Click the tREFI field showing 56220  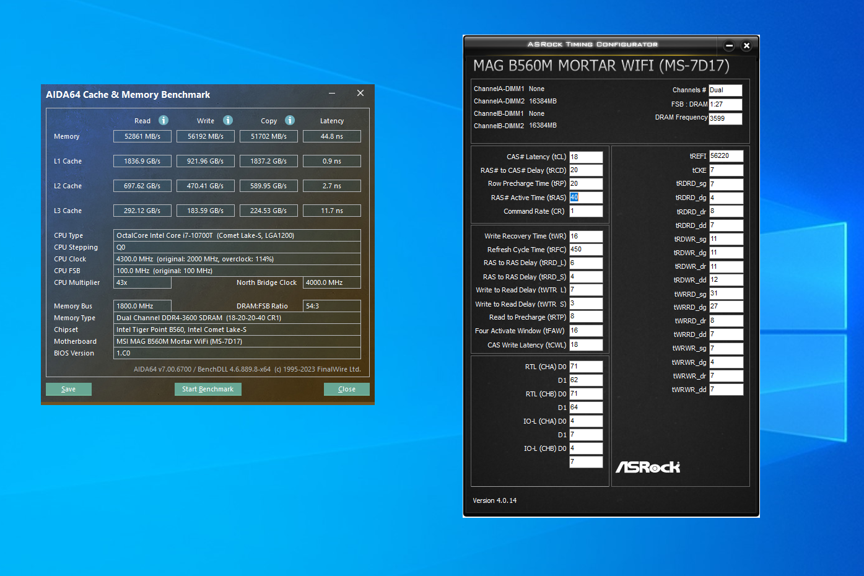click(x=726, y=156)
